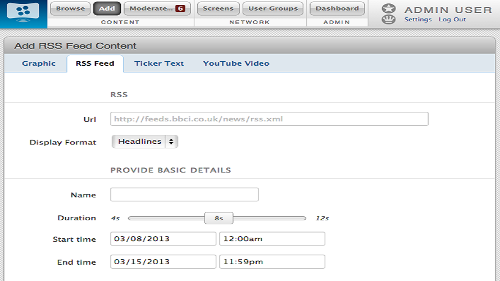Click the Browse content button

[x=70, y=8]
